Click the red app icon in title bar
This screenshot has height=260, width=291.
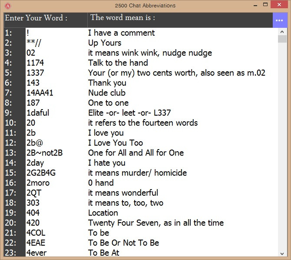tap(8, 6)
